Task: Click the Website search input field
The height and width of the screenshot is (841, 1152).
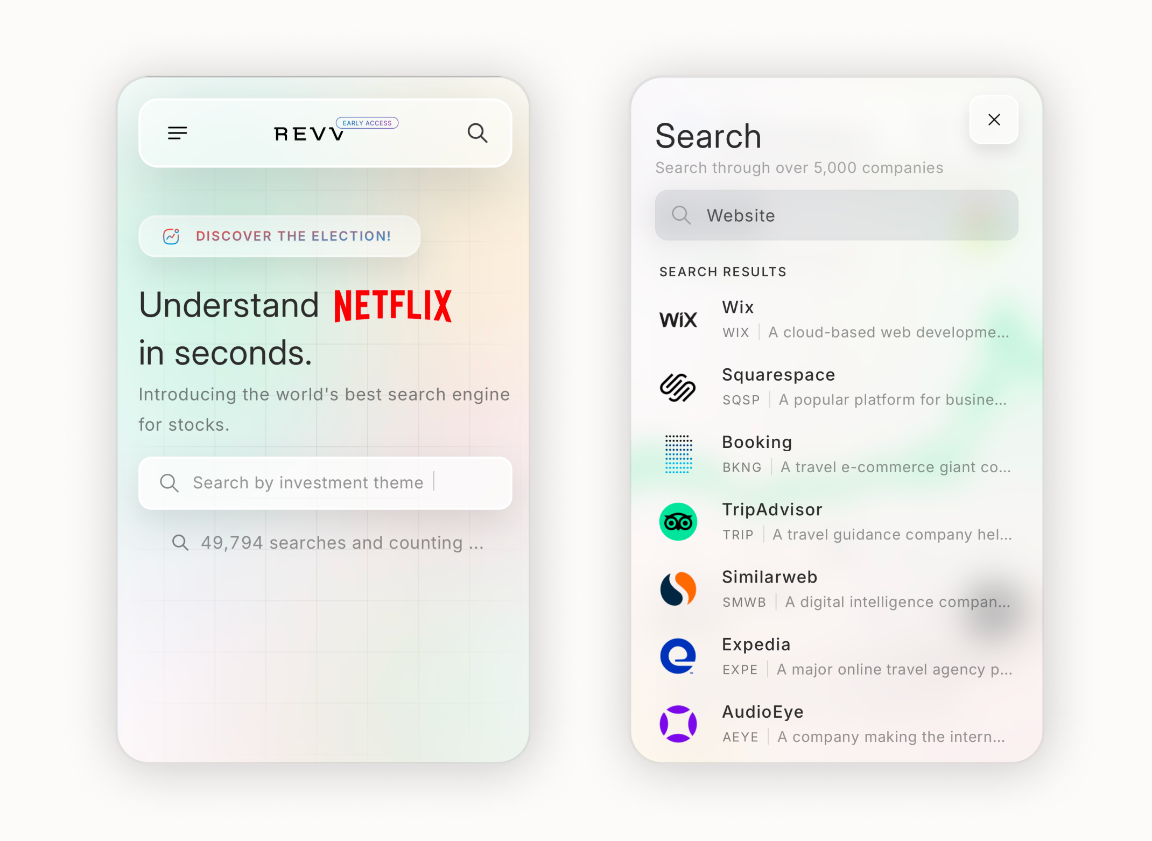Action: point(836,215)
